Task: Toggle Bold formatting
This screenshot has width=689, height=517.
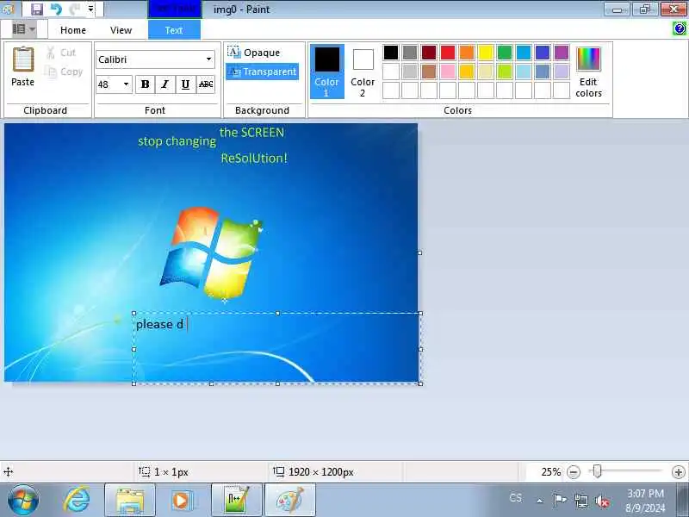Action: [145, 84]
